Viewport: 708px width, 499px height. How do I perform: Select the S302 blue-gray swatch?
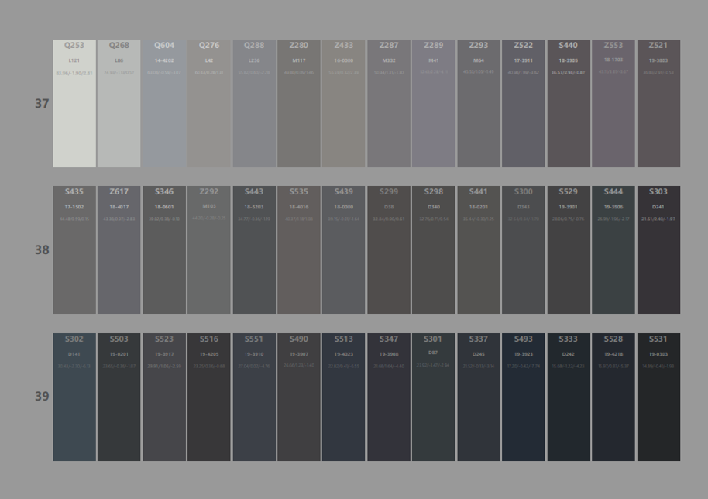(74, 397)
